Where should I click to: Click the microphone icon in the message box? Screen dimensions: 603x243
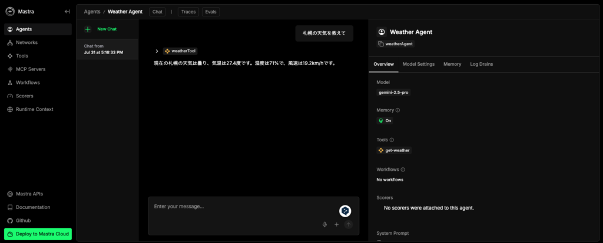(324, 224)
